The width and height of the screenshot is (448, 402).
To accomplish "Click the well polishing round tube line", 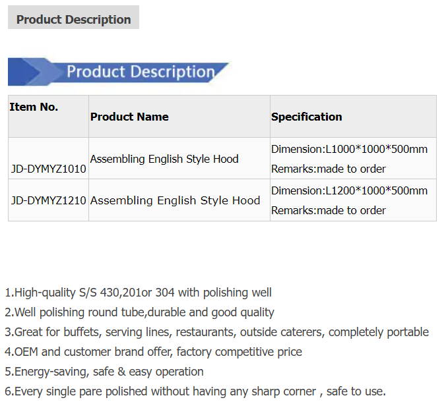I will click(x=139, y=312).
